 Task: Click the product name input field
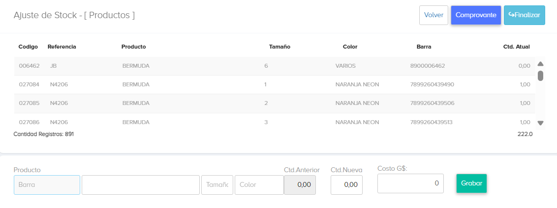pos(140,185)
